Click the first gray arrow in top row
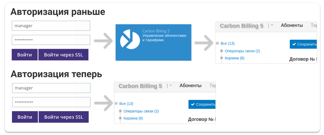This screenshot has height=135, width=324. [x=103, y=40]
